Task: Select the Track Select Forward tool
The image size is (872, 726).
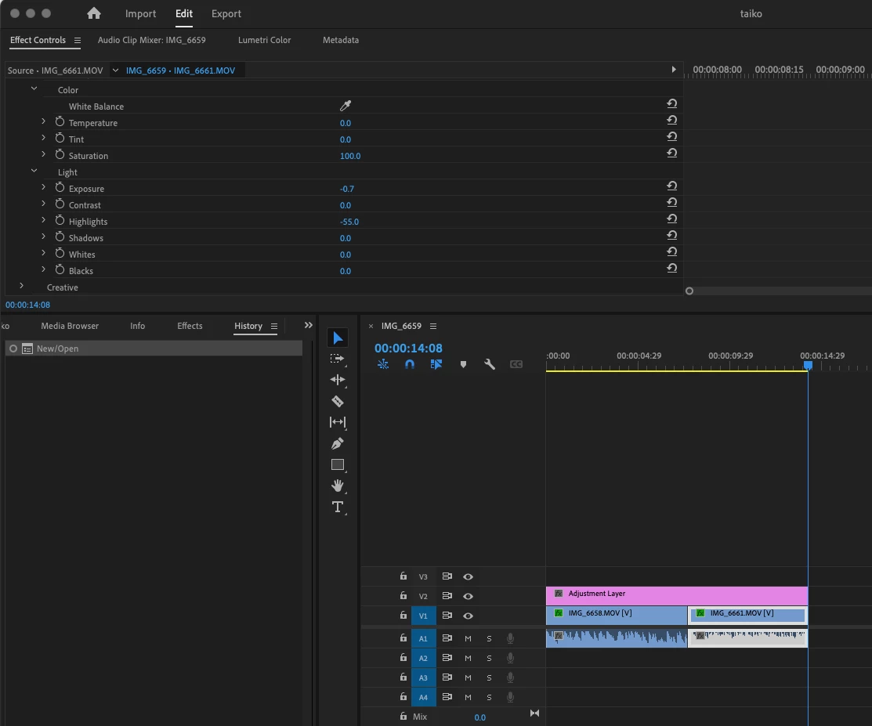Action: pos(337,359)
